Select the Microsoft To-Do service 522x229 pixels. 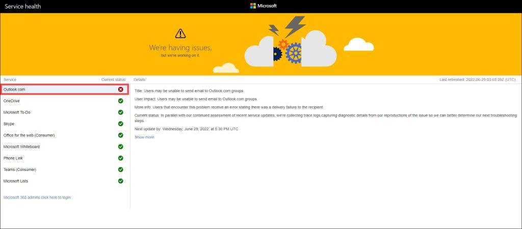pos(65,112)
